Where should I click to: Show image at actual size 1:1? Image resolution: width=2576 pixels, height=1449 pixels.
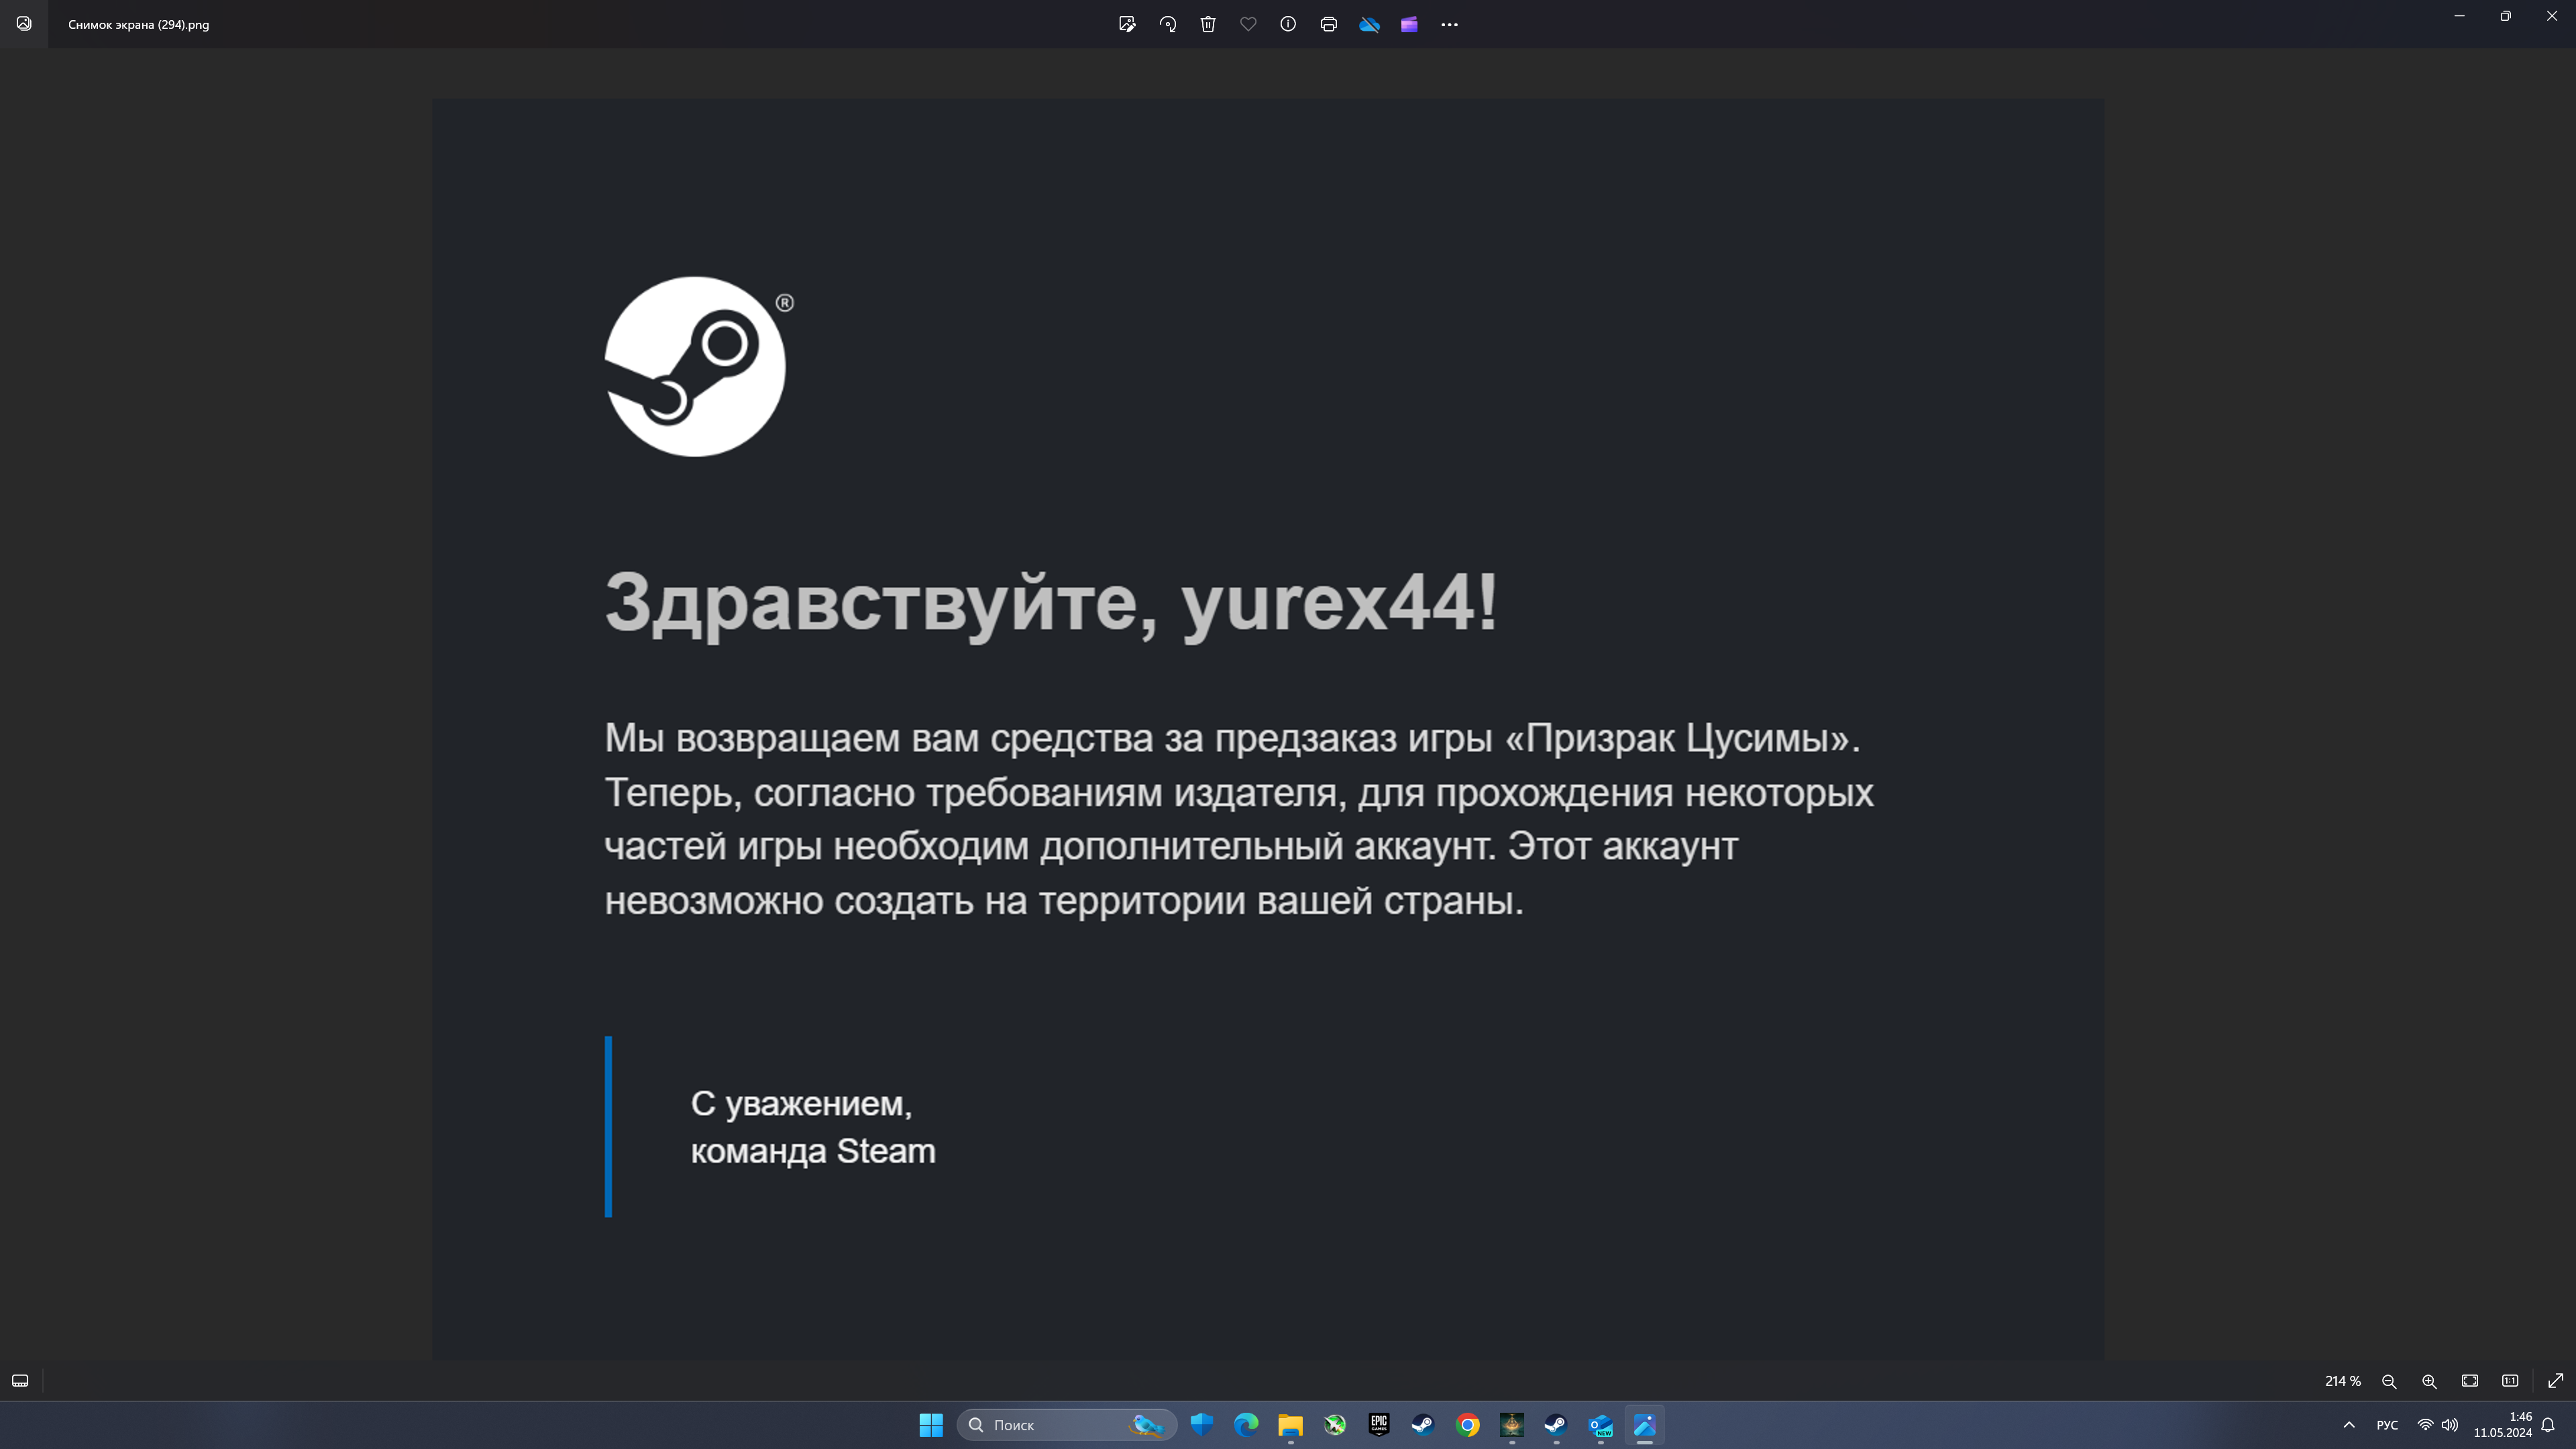[2510, 1381]
